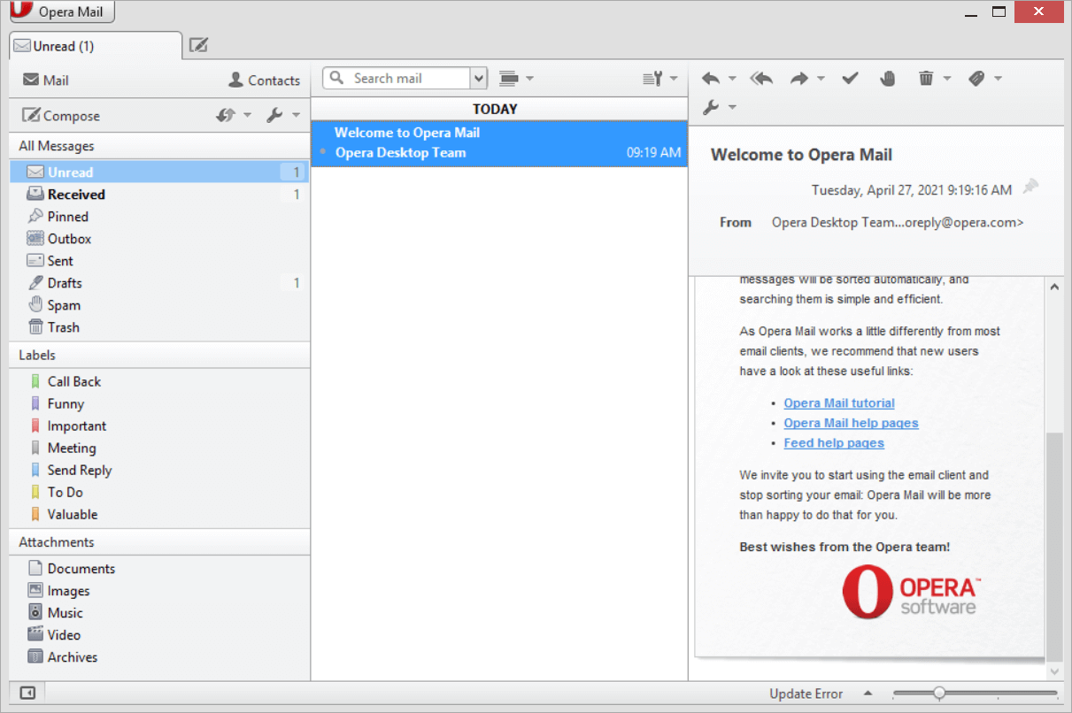Click the Outbox icon in sidebar
The image size is (1072, 713).
[x=35, y=239]
